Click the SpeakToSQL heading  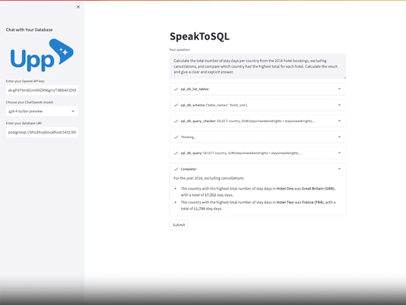point(200,36)
